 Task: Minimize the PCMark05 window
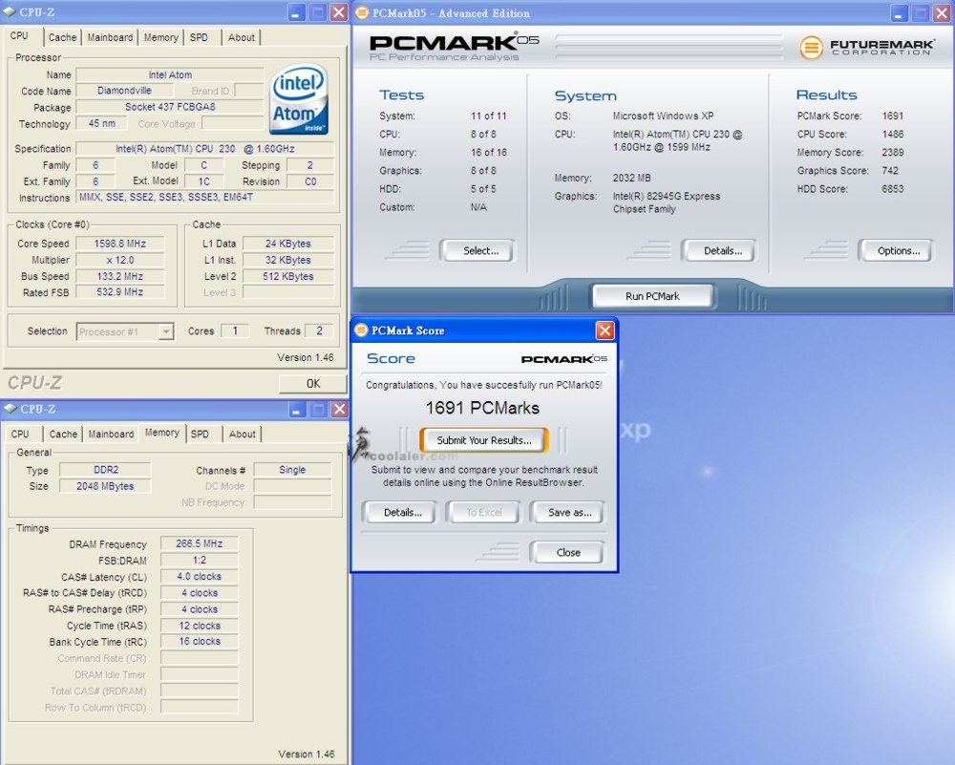[900, 12]
